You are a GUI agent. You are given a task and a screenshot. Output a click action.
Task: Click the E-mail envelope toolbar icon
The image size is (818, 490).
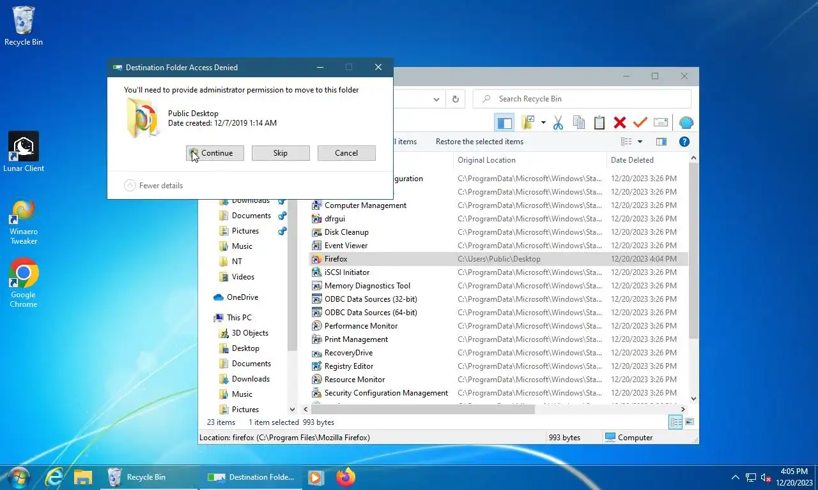click(x=661, y=122)
